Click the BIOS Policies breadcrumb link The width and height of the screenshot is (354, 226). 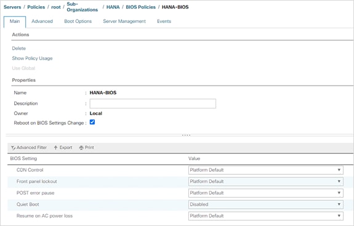coord(140,7)
